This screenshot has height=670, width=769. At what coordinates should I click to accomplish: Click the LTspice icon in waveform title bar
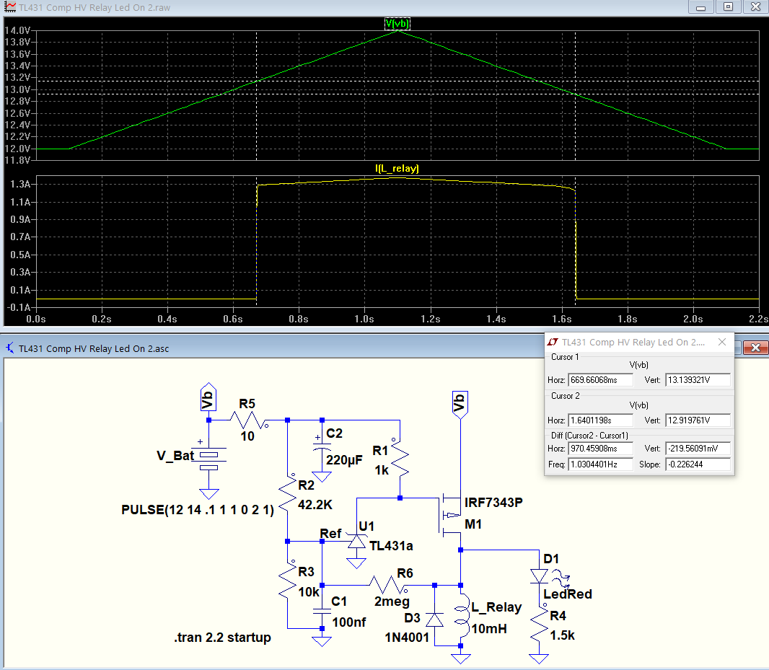pos(10,7)
